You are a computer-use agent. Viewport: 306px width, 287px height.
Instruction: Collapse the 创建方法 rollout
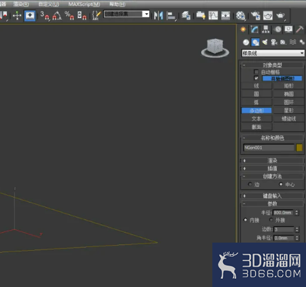coord(272,176)
